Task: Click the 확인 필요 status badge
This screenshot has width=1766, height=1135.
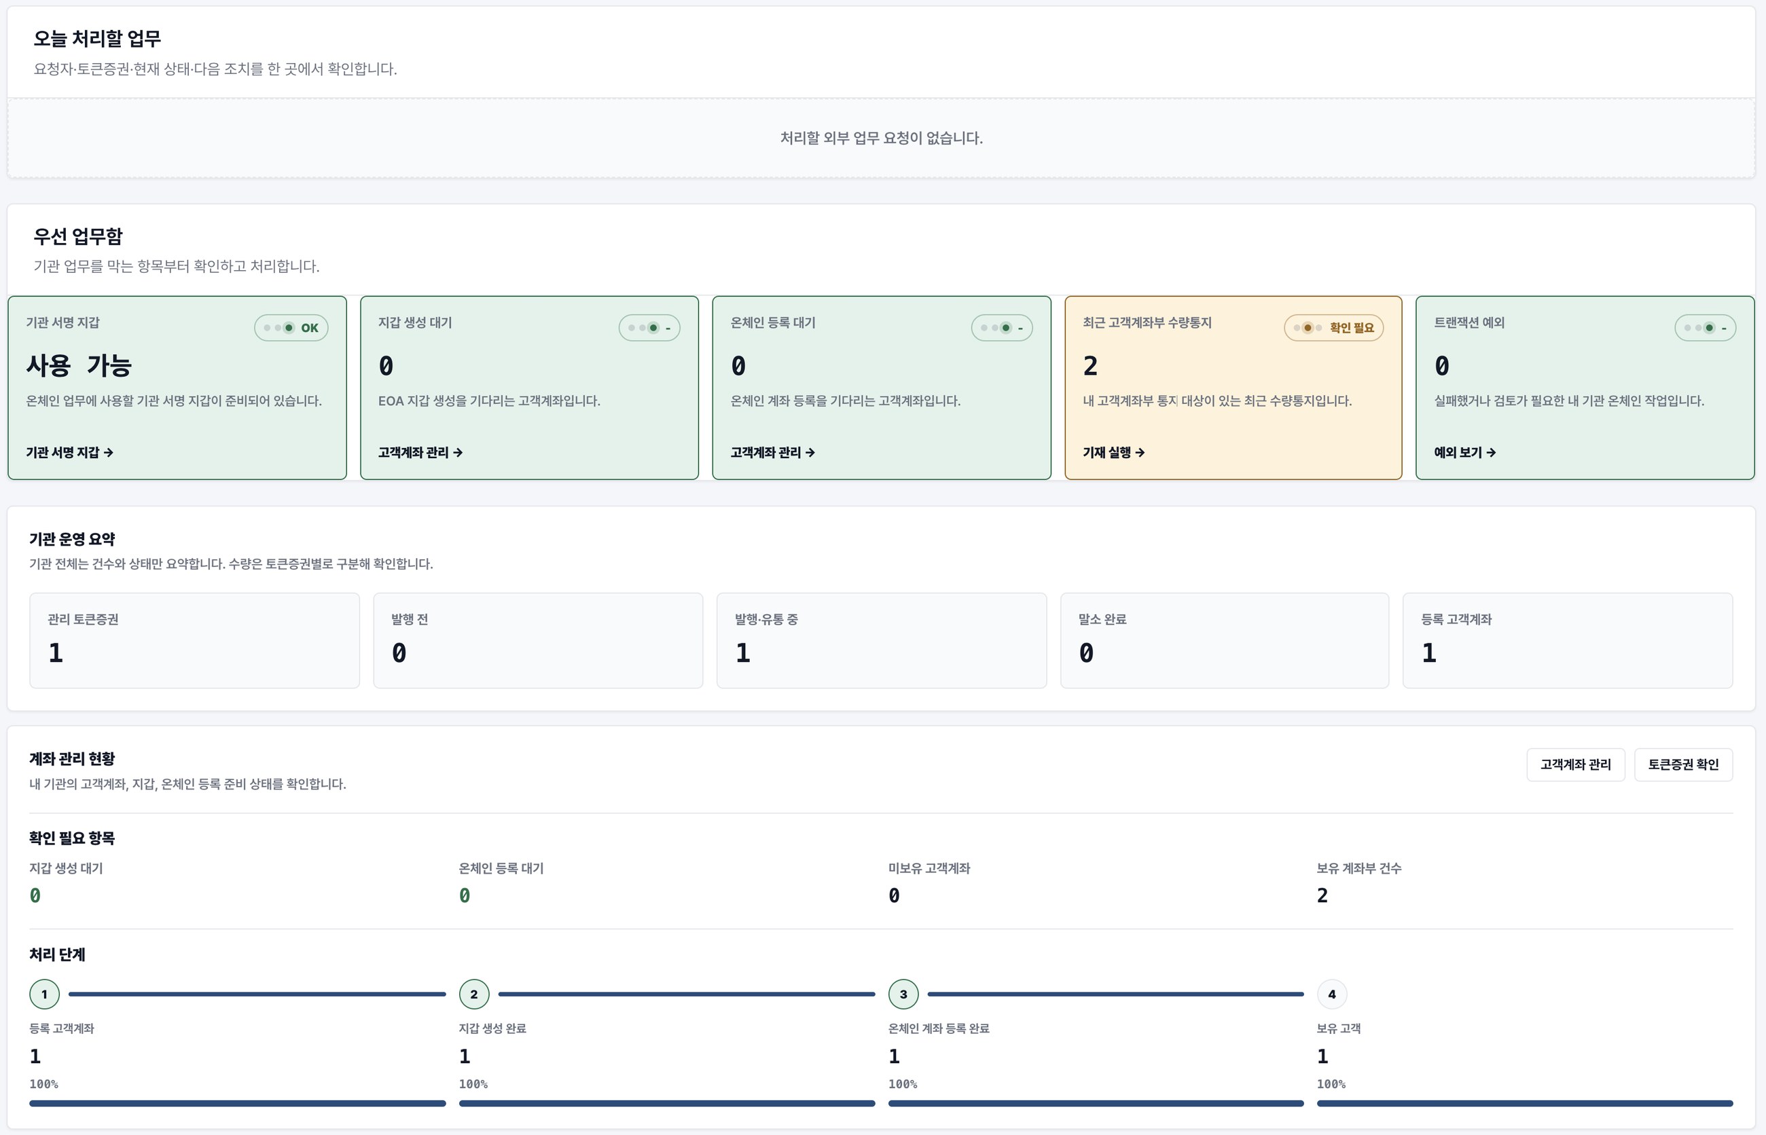Action: (x=1333, y=328)
